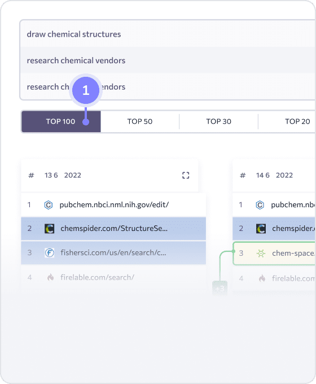Switch to the TOP 20 tab
Image resolution: width=316 pixels, height=384 pixels.
(297, 121)
